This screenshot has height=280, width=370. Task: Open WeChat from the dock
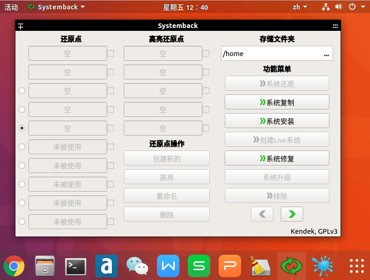(x=137, y=266)
